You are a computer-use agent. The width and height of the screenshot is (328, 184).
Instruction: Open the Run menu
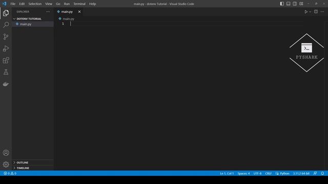67,4
